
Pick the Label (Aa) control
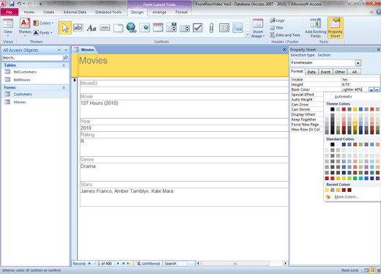[x=92, y=28]
